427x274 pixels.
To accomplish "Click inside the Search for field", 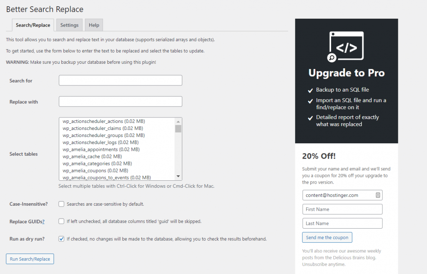I will [120, 80].
